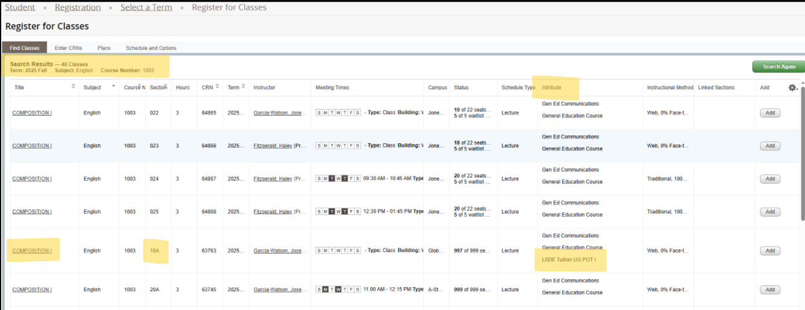Click the sort arrows beside Term header
805x310 pixels.
coord(243,87)
